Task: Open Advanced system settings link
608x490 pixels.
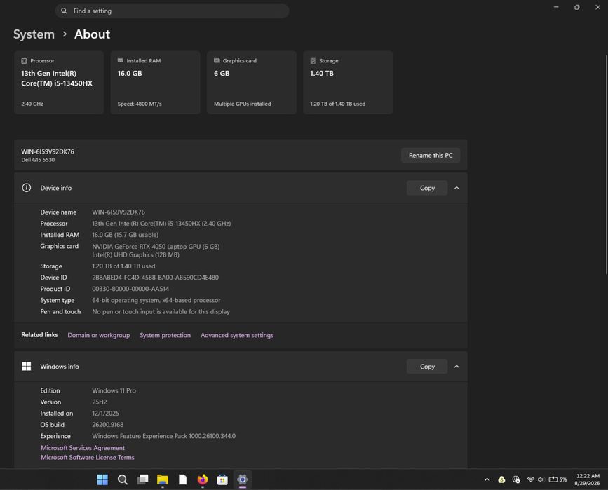Action: (237, 335)
